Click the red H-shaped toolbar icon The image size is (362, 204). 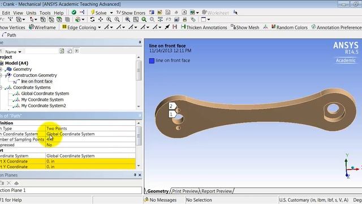(175, 27)
